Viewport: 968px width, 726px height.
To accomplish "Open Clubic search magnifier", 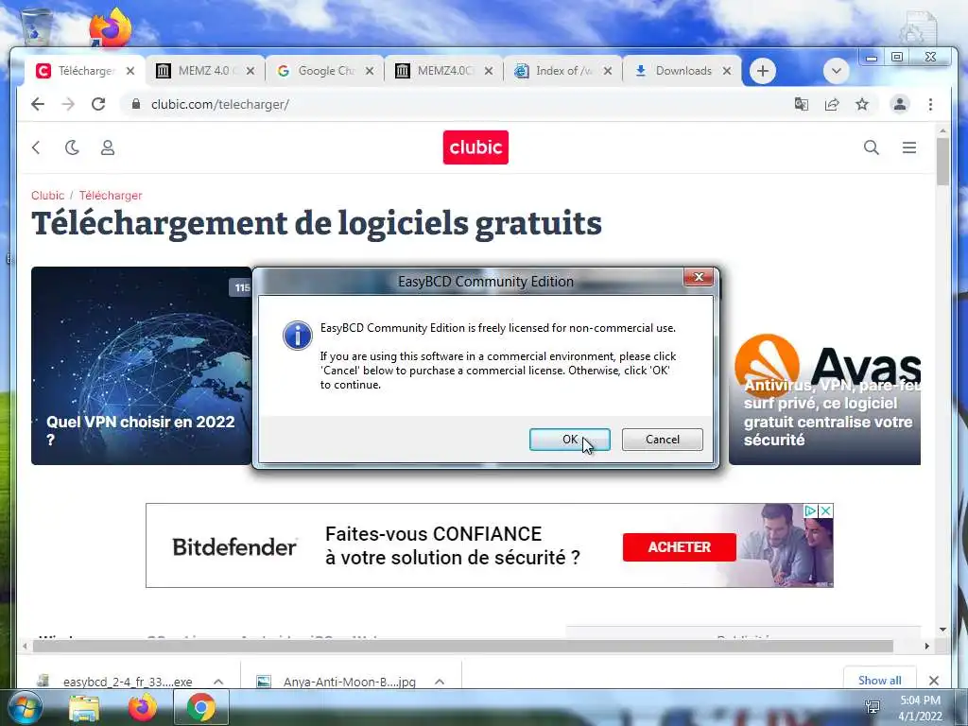I will [871, 147].
